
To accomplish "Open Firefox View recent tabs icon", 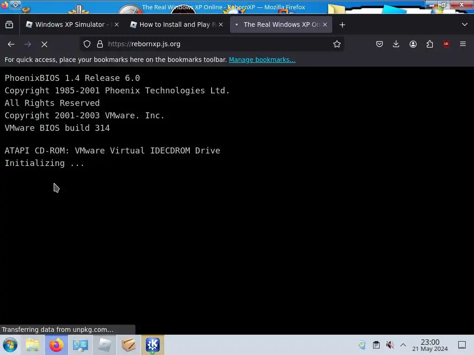I will (9, 24).
